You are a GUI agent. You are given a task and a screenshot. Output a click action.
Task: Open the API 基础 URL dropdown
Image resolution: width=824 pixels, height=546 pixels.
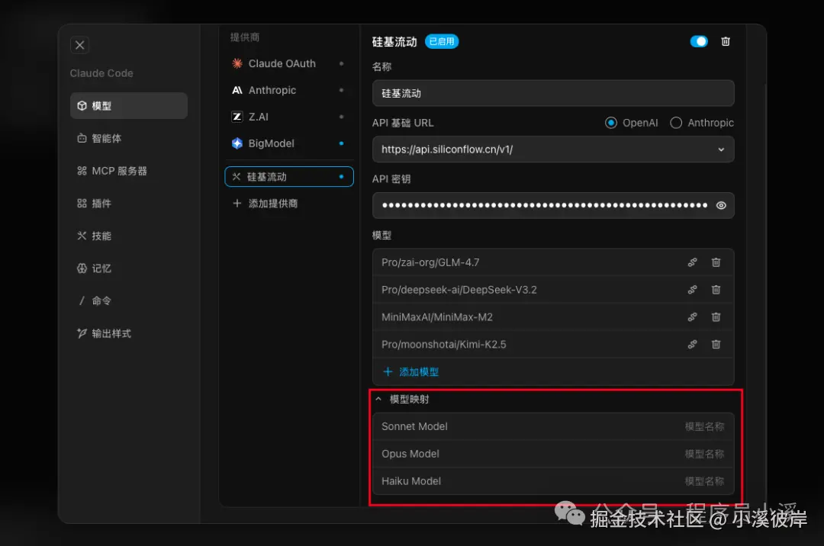click(720, 149)
